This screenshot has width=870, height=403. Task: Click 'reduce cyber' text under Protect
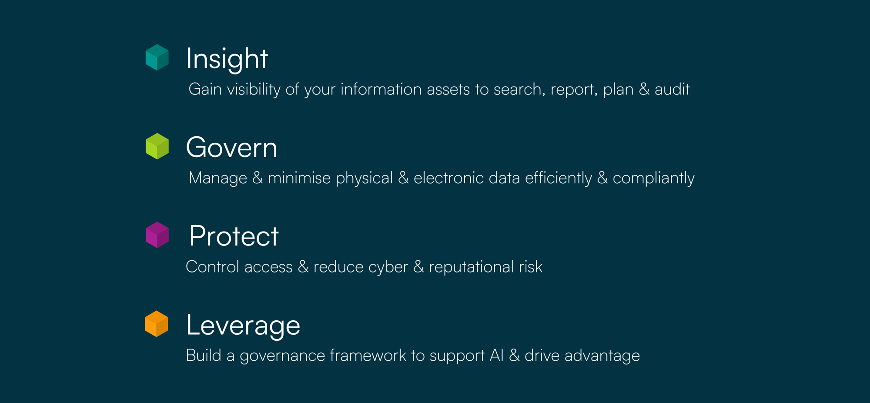pos(361,267)
